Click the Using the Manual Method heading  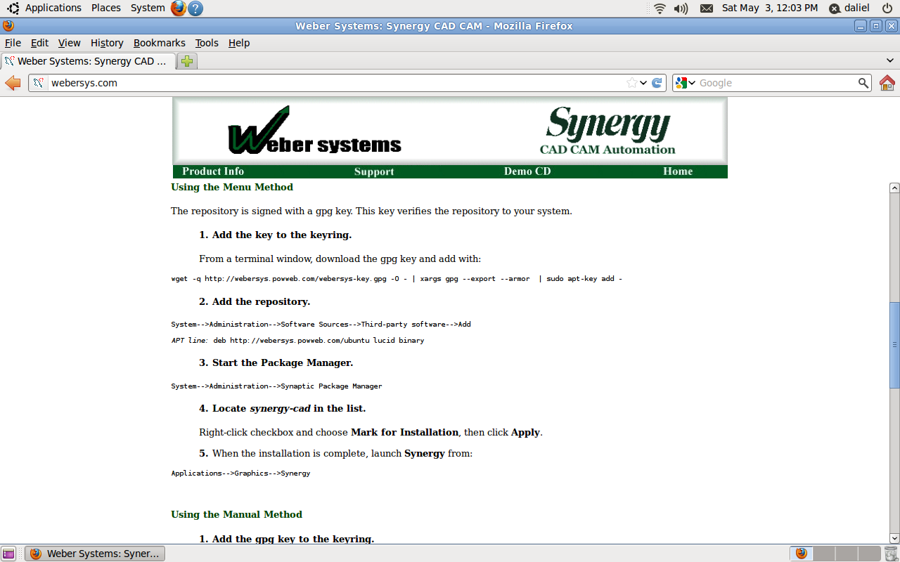236,514
